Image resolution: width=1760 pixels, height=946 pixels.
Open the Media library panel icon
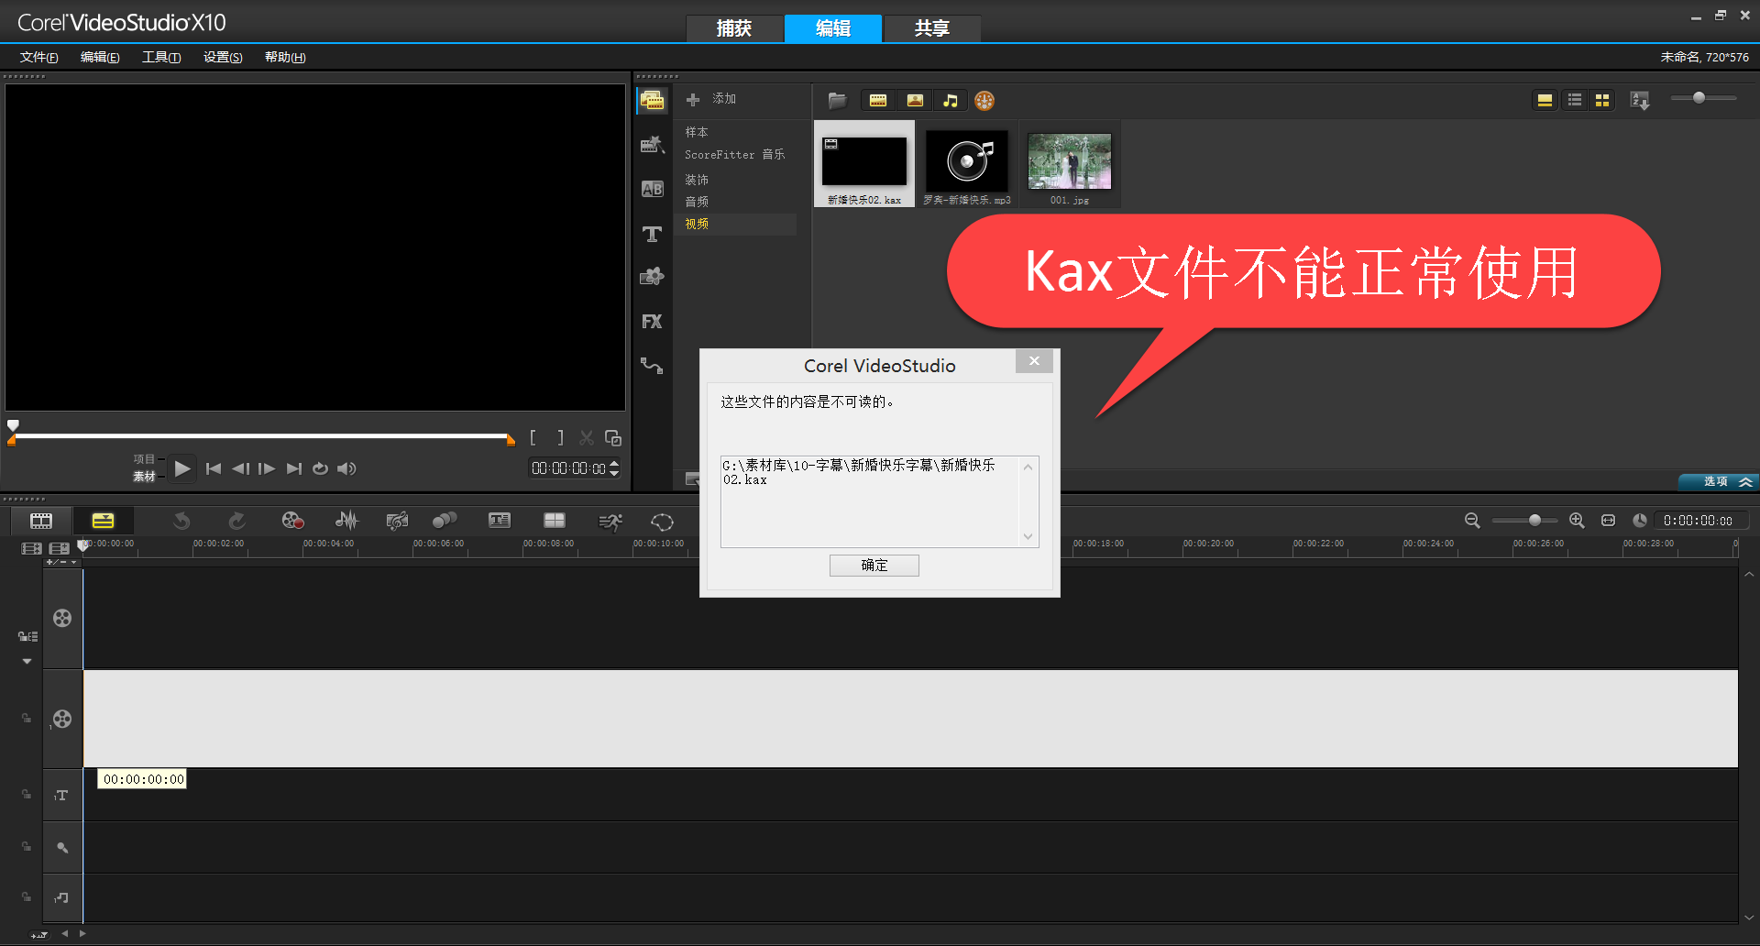(653, 100)
